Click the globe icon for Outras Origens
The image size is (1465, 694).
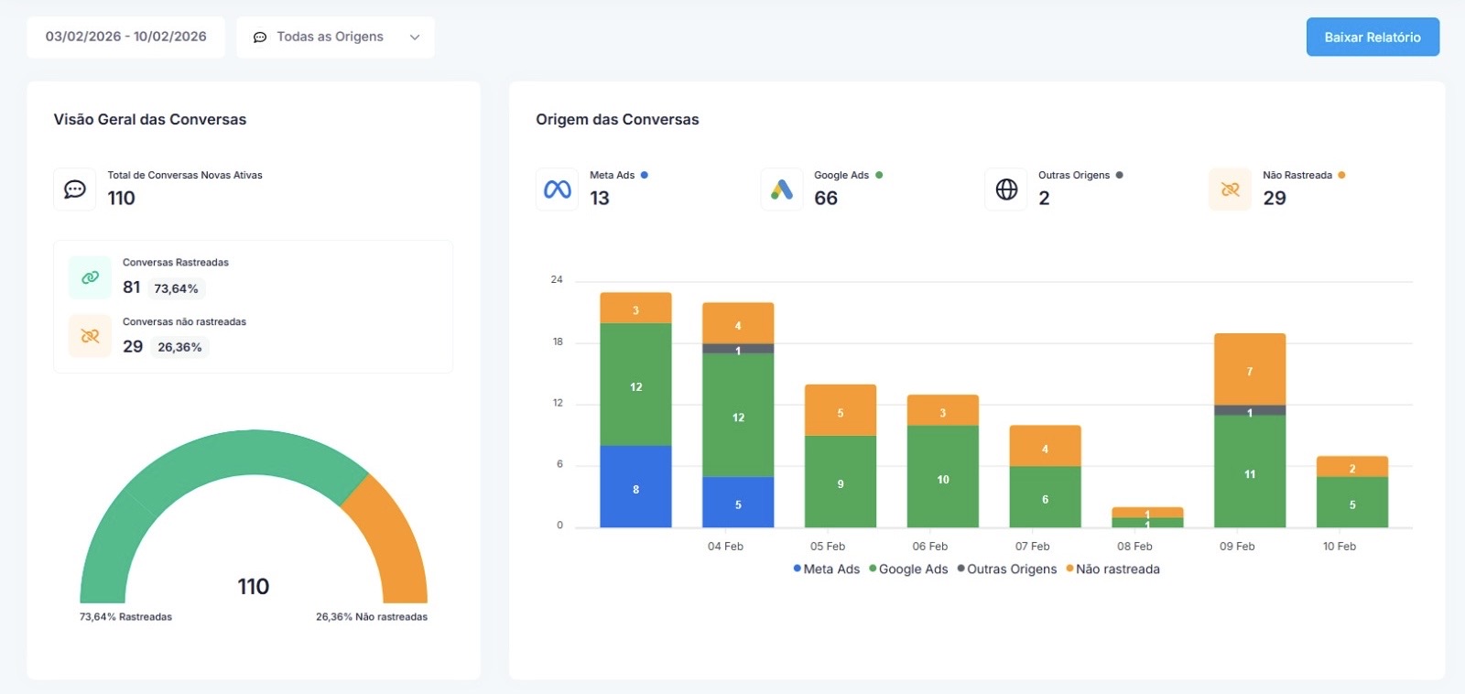pyautogui.click(x=1006, y=190)
